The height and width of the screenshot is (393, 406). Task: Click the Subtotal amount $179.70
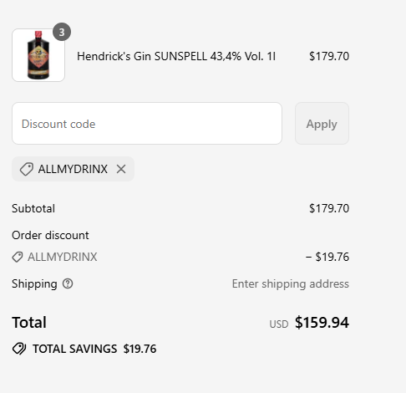pyautogui.click(x=329, y=208)
